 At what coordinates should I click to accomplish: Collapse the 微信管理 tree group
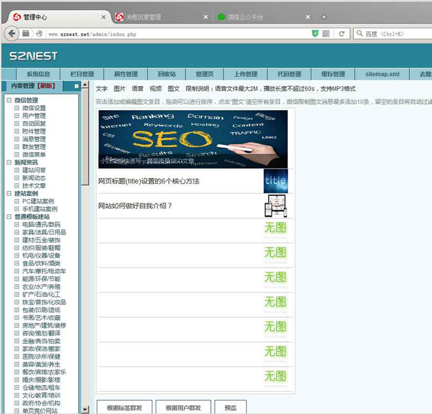(x=9, y=100)
